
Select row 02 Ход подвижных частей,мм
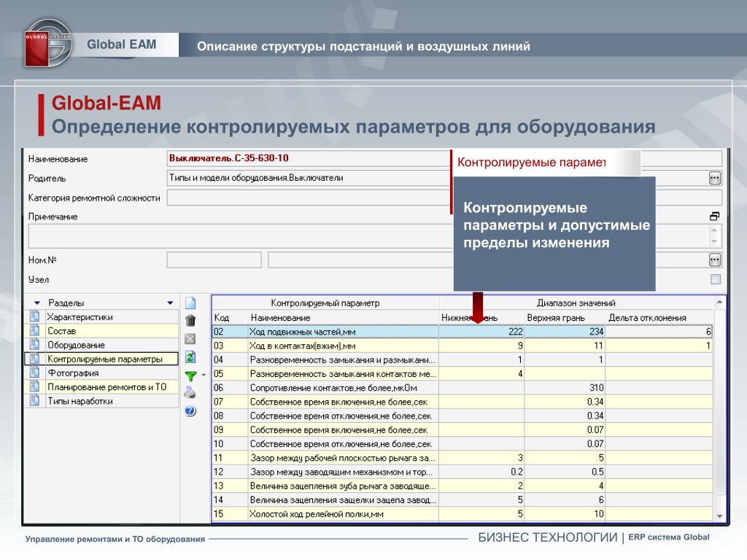tap(462, 332)
